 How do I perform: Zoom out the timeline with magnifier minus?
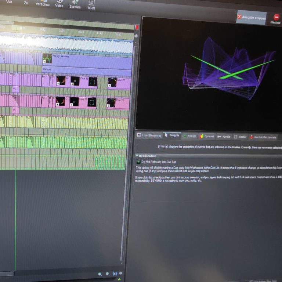[x=108, y=274]
